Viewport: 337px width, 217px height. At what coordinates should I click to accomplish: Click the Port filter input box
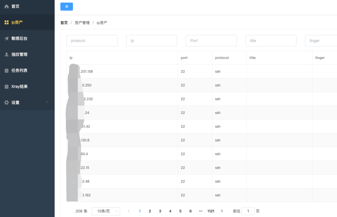point(211,41)
